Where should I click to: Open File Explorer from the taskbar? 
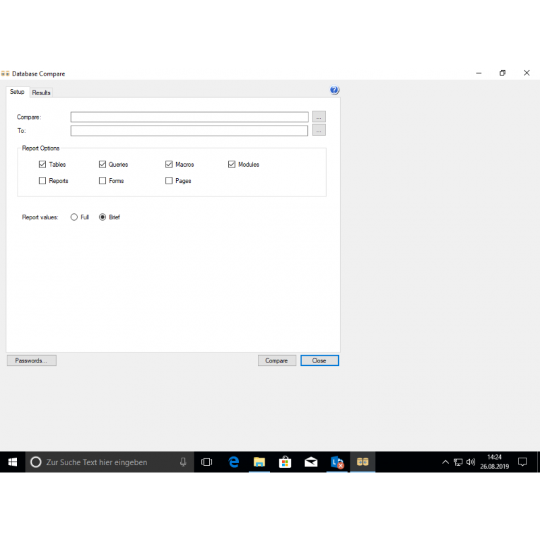pyautogui.click(x=259, y=462)
